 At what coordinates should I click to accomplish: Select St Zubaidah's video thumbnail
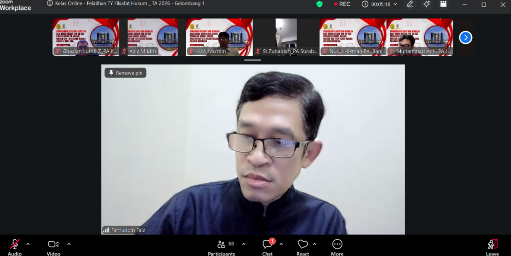(x=286, y=37)
